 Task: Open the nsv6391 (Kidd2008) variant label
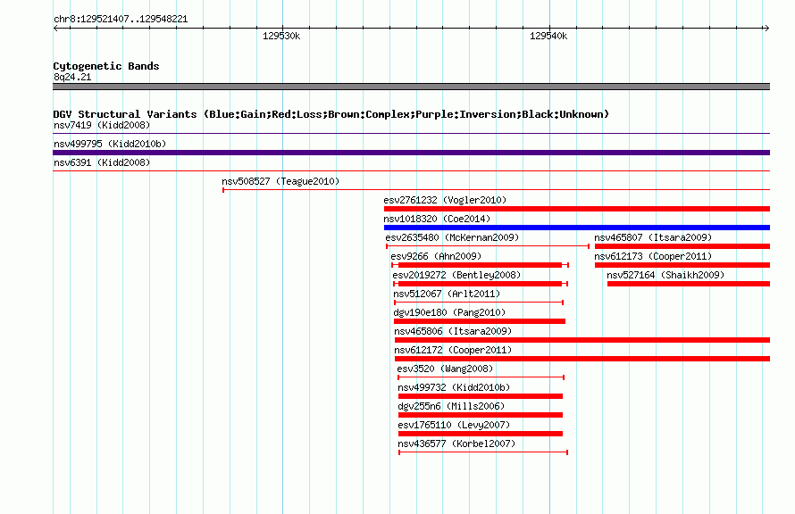coord(102,162)
